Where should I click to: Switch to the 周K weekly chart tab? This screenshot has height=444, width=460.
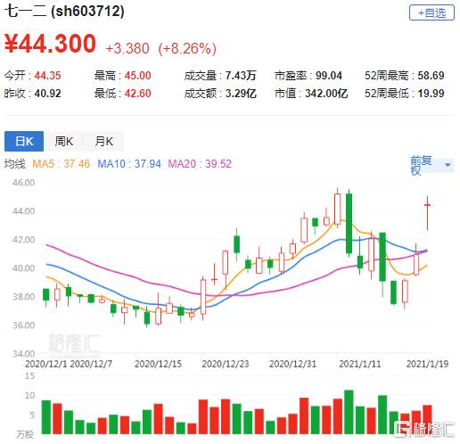click(x=64, y=142)
